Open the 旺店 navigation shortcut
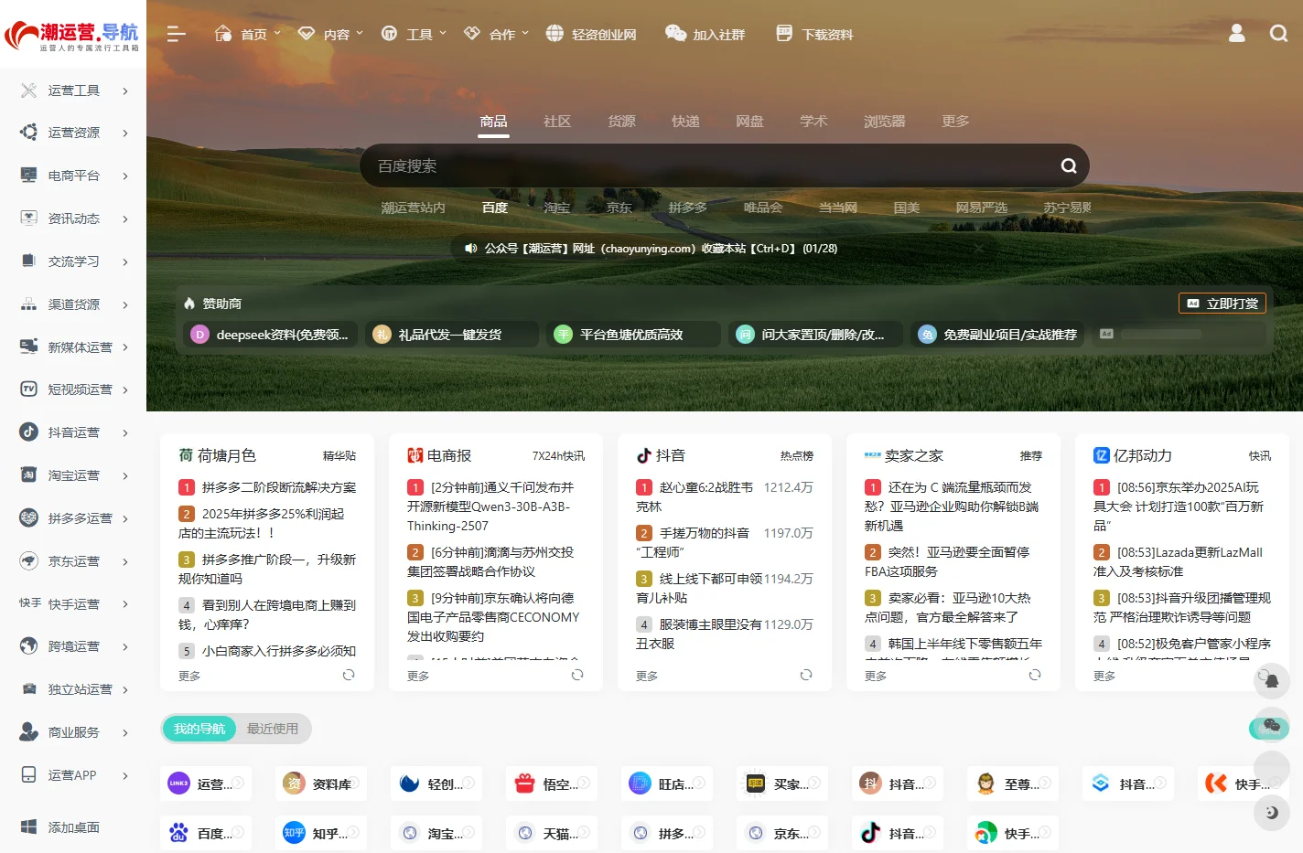The width and height of the screenshot is (1303, 853). pos(667,784)
